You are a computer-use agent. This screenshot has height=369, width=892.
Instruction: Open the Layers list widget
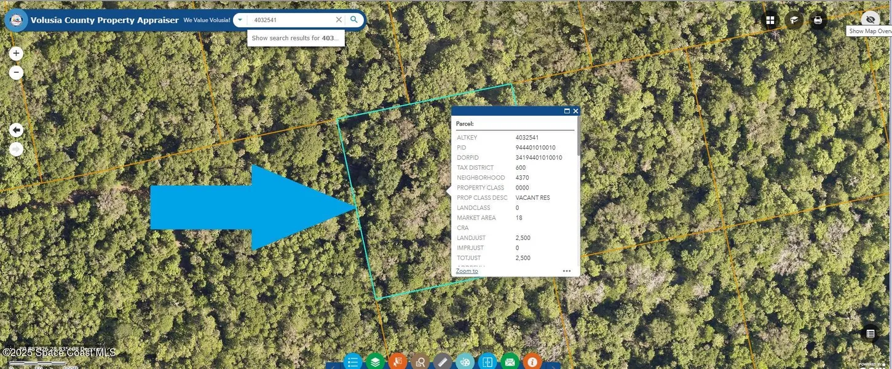(x=375, y=362)
